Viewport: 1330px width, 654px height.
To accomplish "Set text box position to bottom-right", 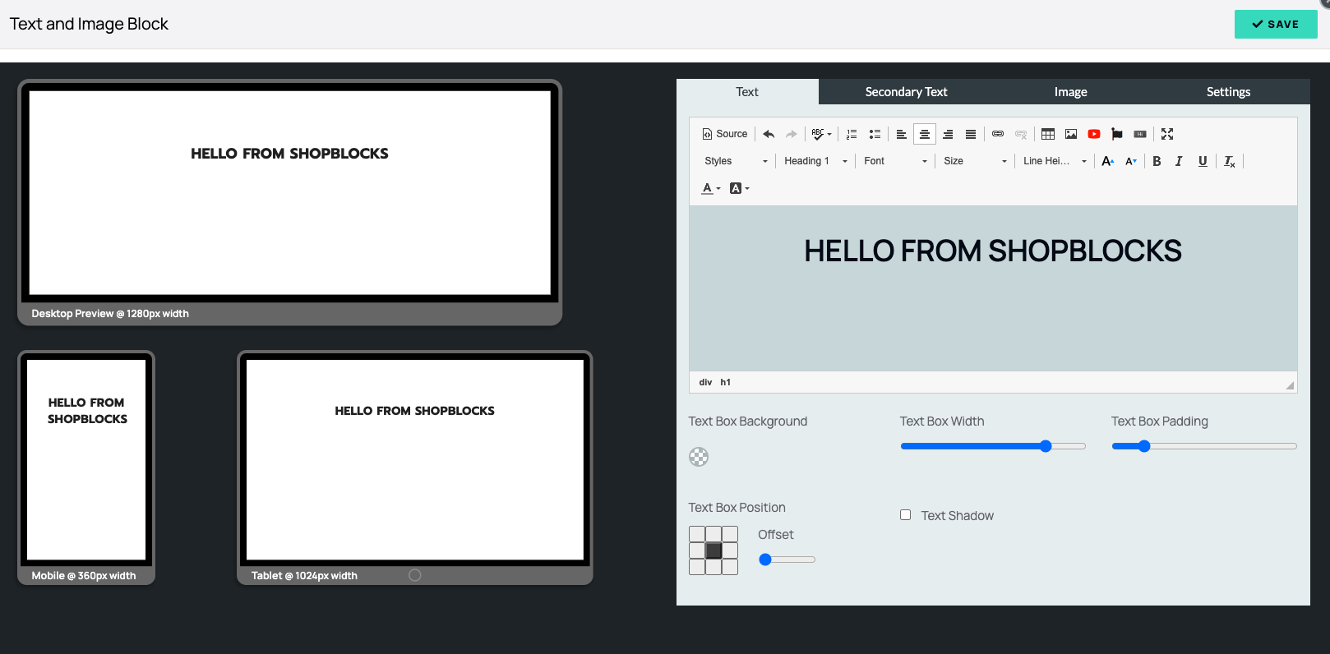I will pyautogui.click(x=730, y=567).
